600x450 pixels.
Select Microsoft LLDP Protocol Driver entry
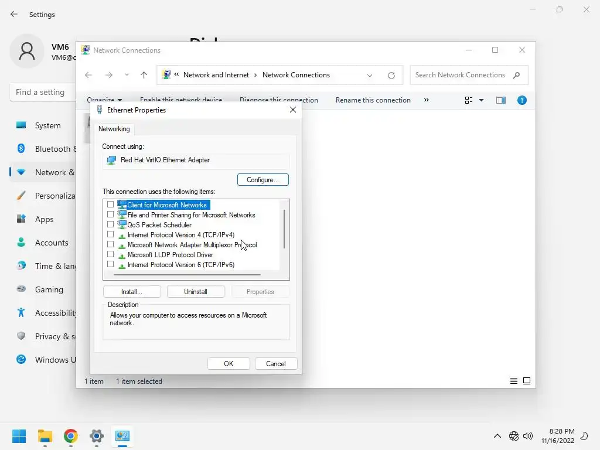pos(171,255)
